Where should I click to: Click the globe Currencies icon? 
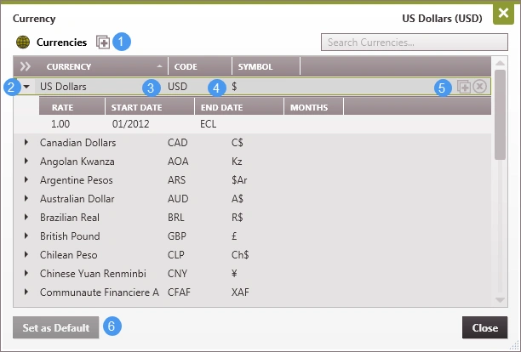23,42
